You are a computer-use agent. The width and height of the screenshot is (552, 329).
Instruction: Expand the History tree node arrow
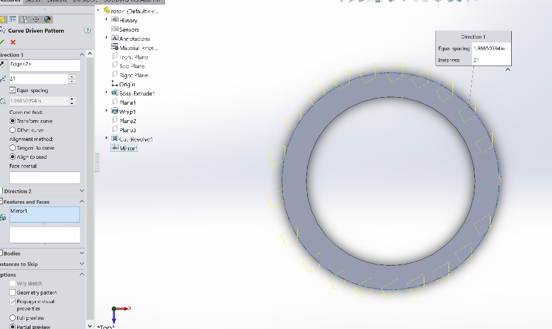[106, 20]
